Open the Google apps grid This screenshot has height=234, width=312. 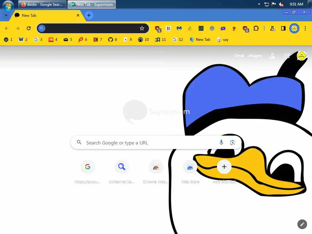[x=287, y=56]
